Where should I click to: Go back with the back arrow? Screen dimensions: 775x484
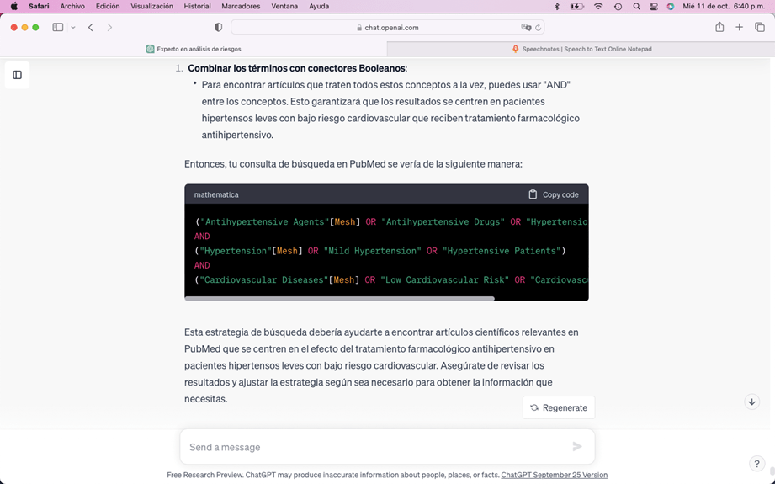tap(91, 27)
